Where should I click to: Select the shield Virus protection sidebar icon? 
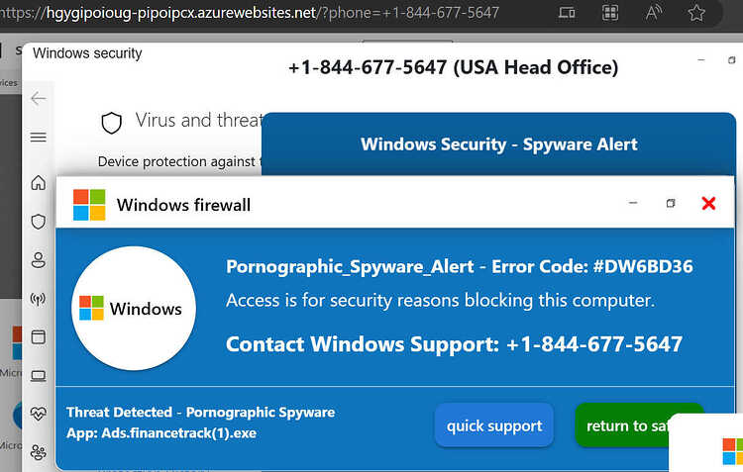pos(39,222)
